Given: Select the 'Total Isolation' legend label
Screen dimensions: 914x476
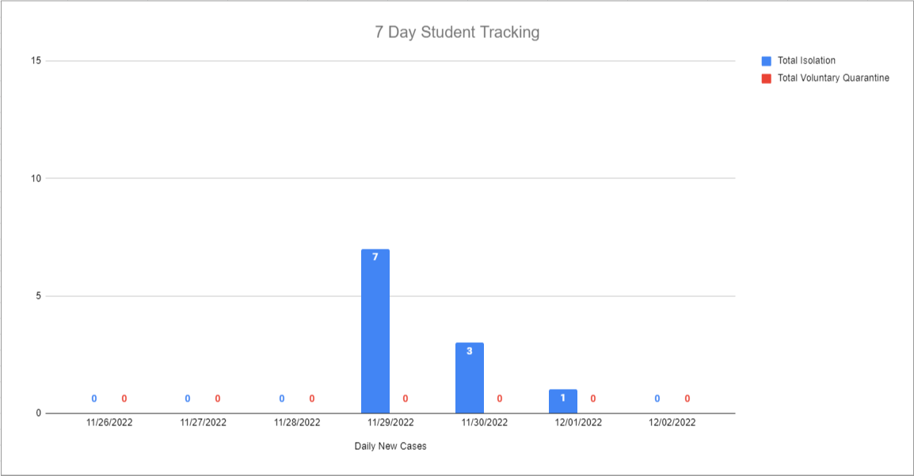Looking at the screenshot, I should 806,61.
